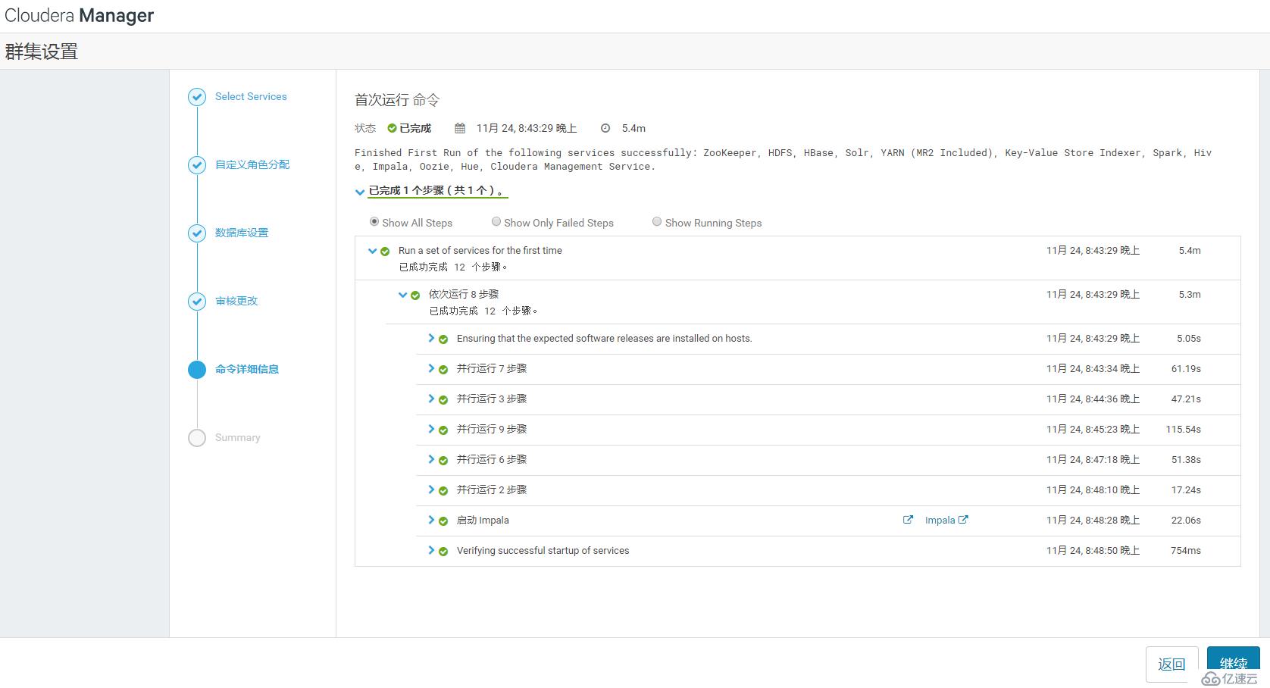Expand the 启动 Impala row

431,520
